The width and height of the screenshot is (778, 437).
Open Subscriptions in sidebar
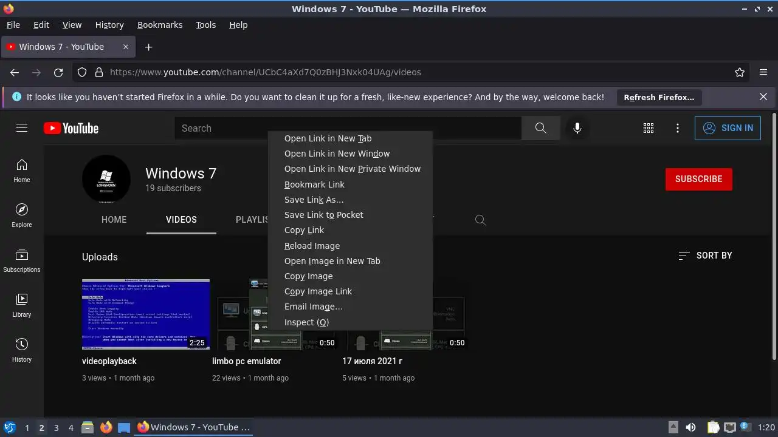point(22,260)
